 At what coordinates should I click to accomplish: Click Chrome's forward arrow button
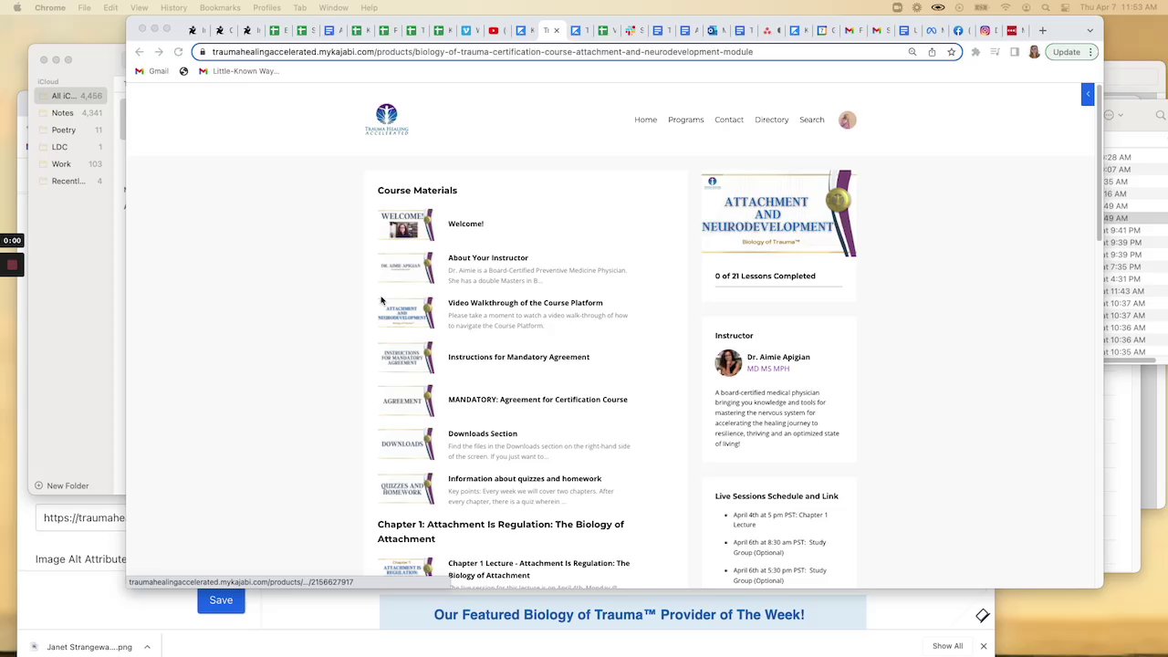159,52
